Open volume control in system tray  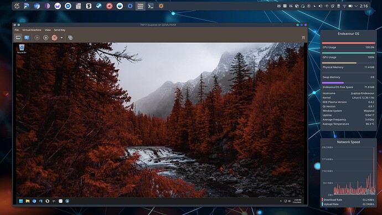pyautogui.click(x=321, y=6)
